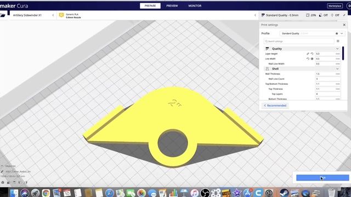Click the blue Slice button
The height and width of the screenshot is (197, 351).
point(322,177)
